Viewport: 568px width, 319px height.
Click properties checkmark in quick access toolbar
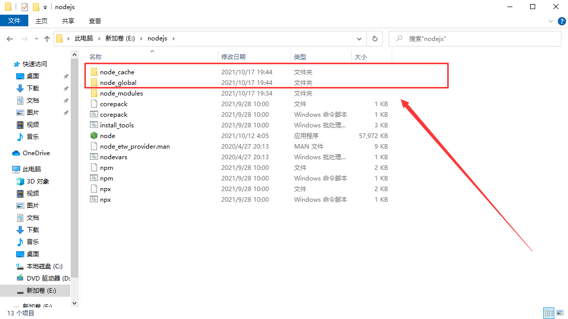click(25, 7)
